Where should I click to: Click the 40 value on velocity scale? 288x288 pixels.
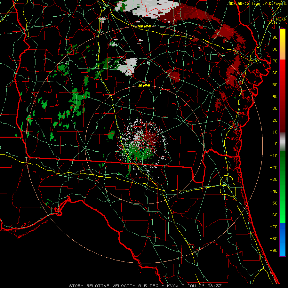[x=275, y=96]
